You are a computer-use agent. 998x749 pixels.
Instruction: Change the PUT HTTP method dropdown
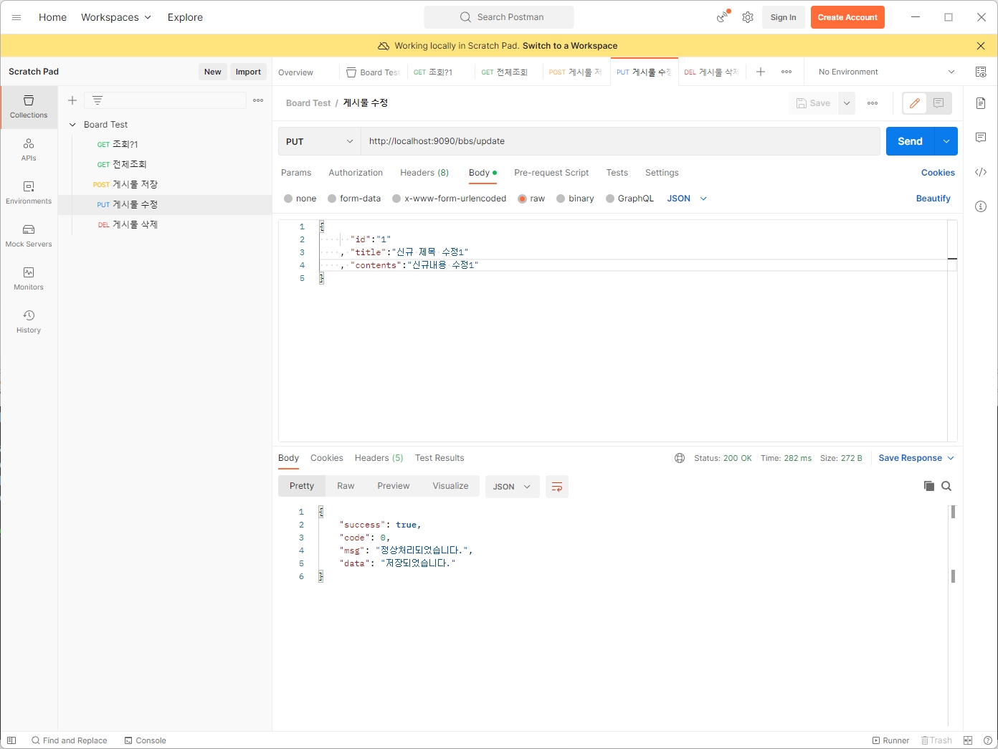(319, 141)
